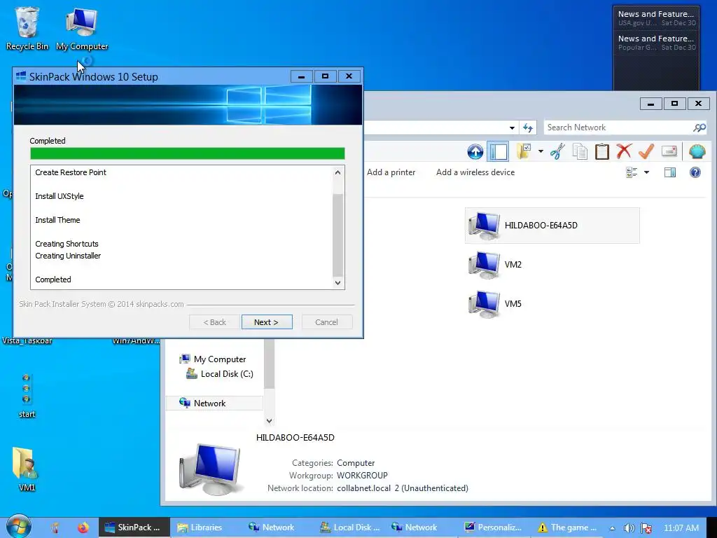Image resolution: width=717 pixels, height=538 pixels.
Task: Click the volume speaker tray icon
Action: tap(629, 528)
